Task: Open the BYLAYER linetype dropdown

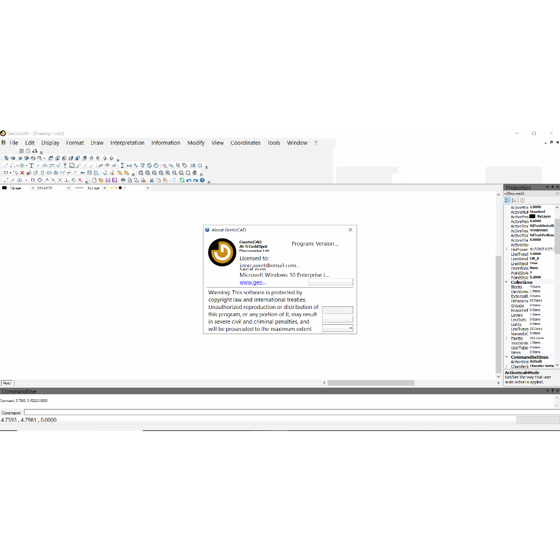Action: tap(68, 188)
